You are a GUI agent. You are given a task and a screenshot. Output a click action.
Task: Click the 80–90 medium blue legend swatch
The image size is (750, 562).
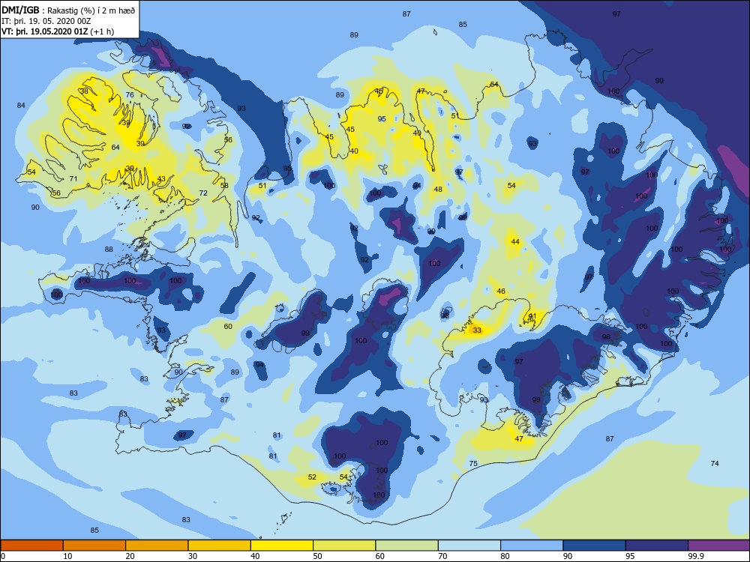tap(532, 546)
